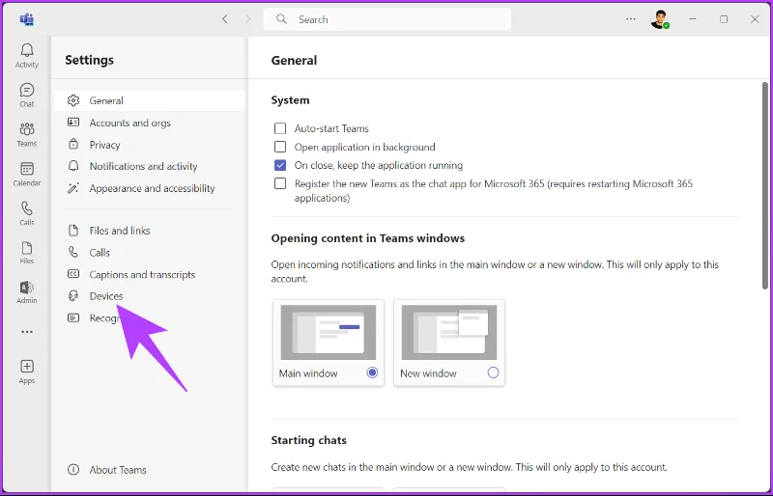Viewport: 773px width, 496px height.
Task: Click the CC icon beside Captions and transcripts
Action: (73, 274)
